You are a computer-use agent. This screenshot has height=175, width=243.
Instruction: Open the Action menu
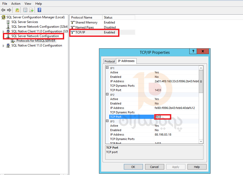click(x=16, y=4)
